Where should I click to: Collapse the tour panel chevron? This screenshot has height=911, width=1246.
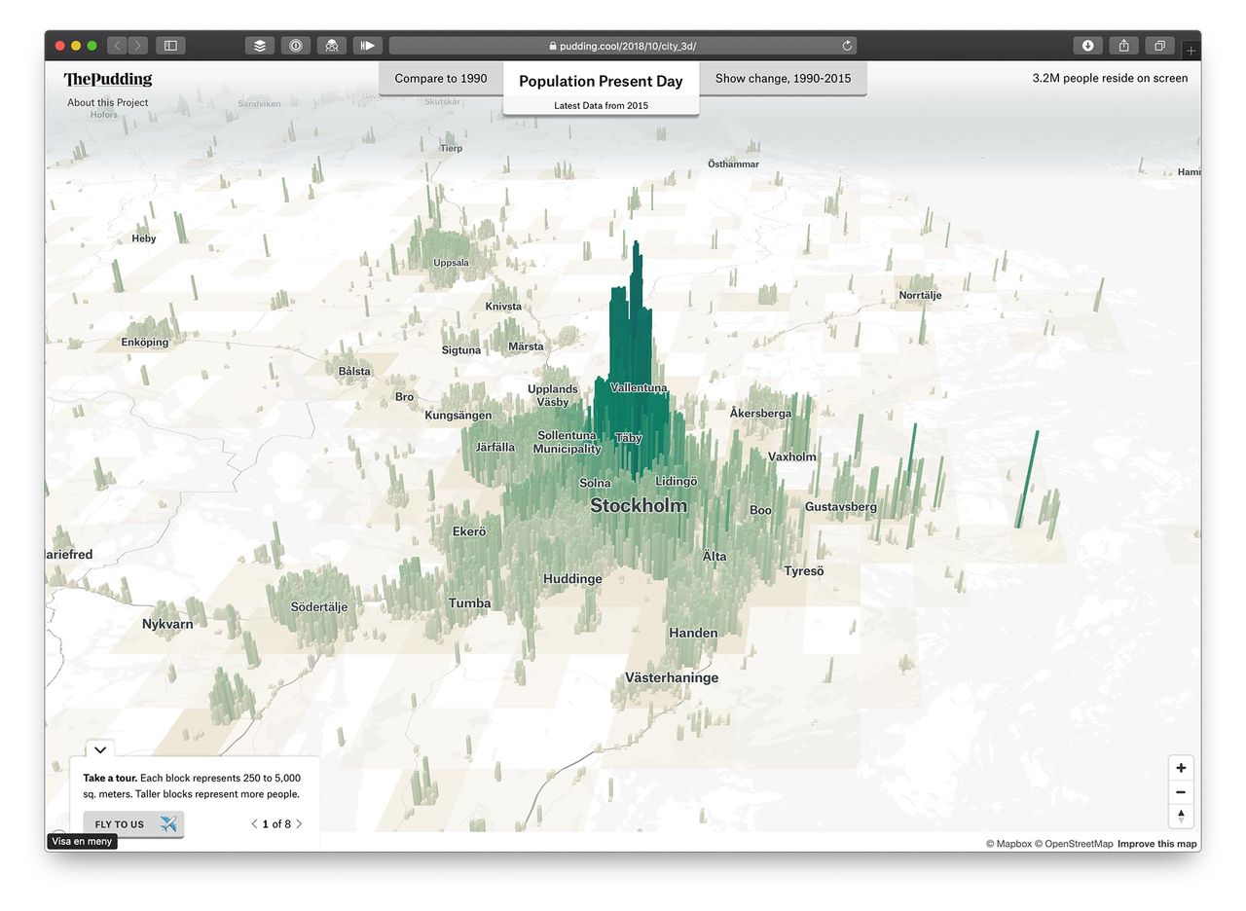(x=100, y=750)
